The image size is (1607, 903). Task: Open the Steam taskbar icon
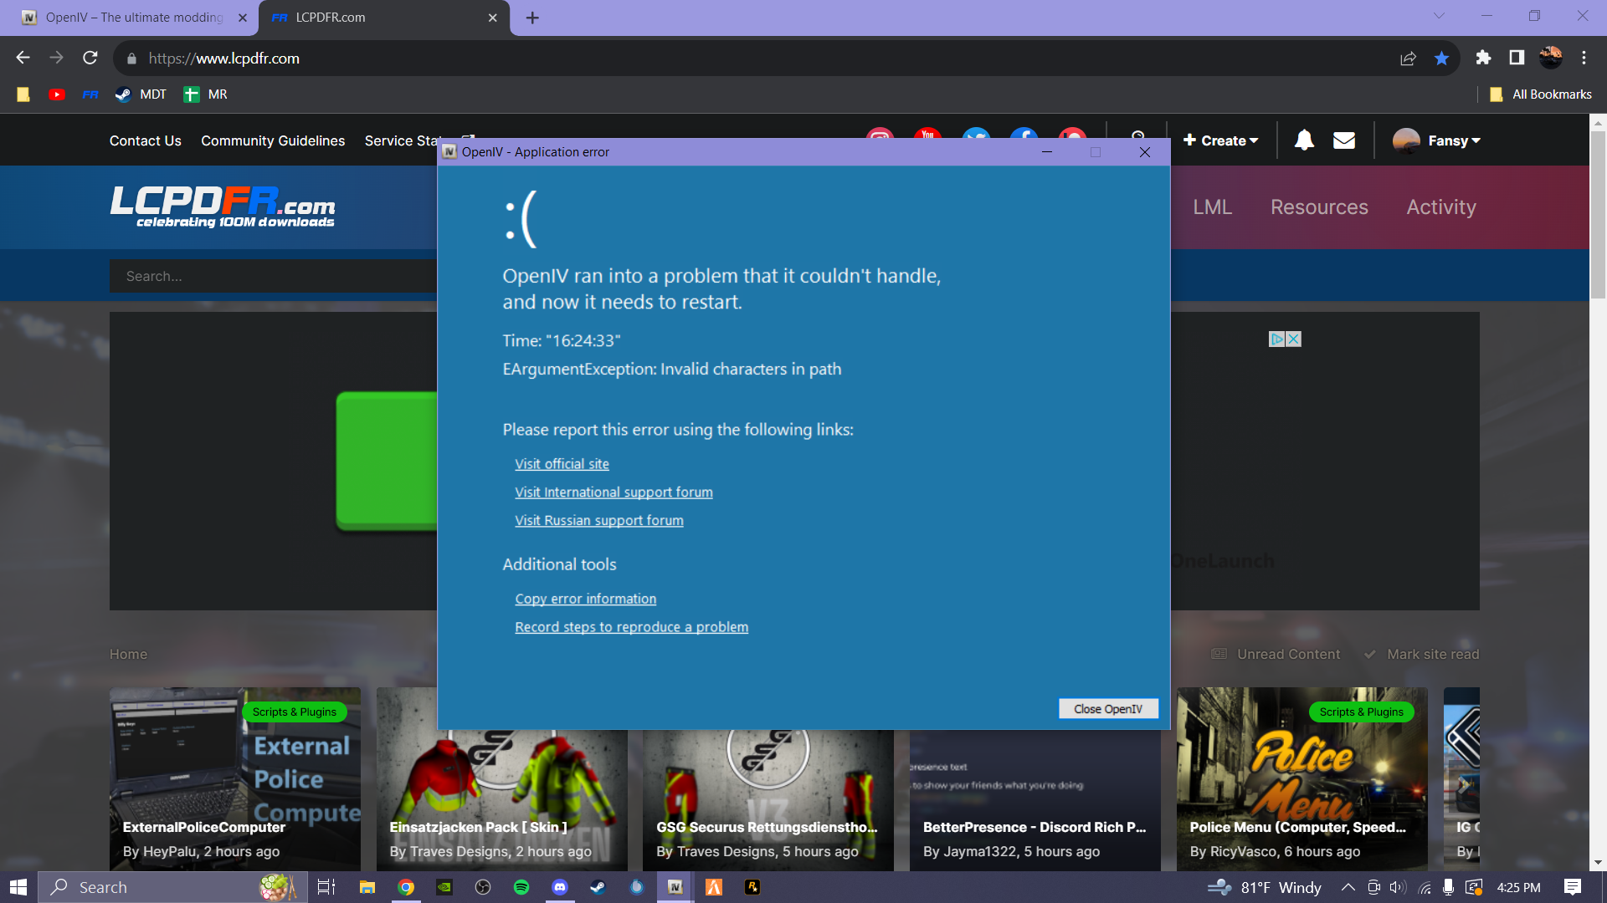pos(598,887)
